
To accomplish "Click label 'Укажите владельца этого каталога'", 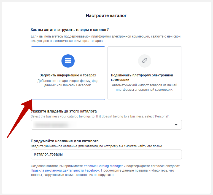I will tap(64, 111).
